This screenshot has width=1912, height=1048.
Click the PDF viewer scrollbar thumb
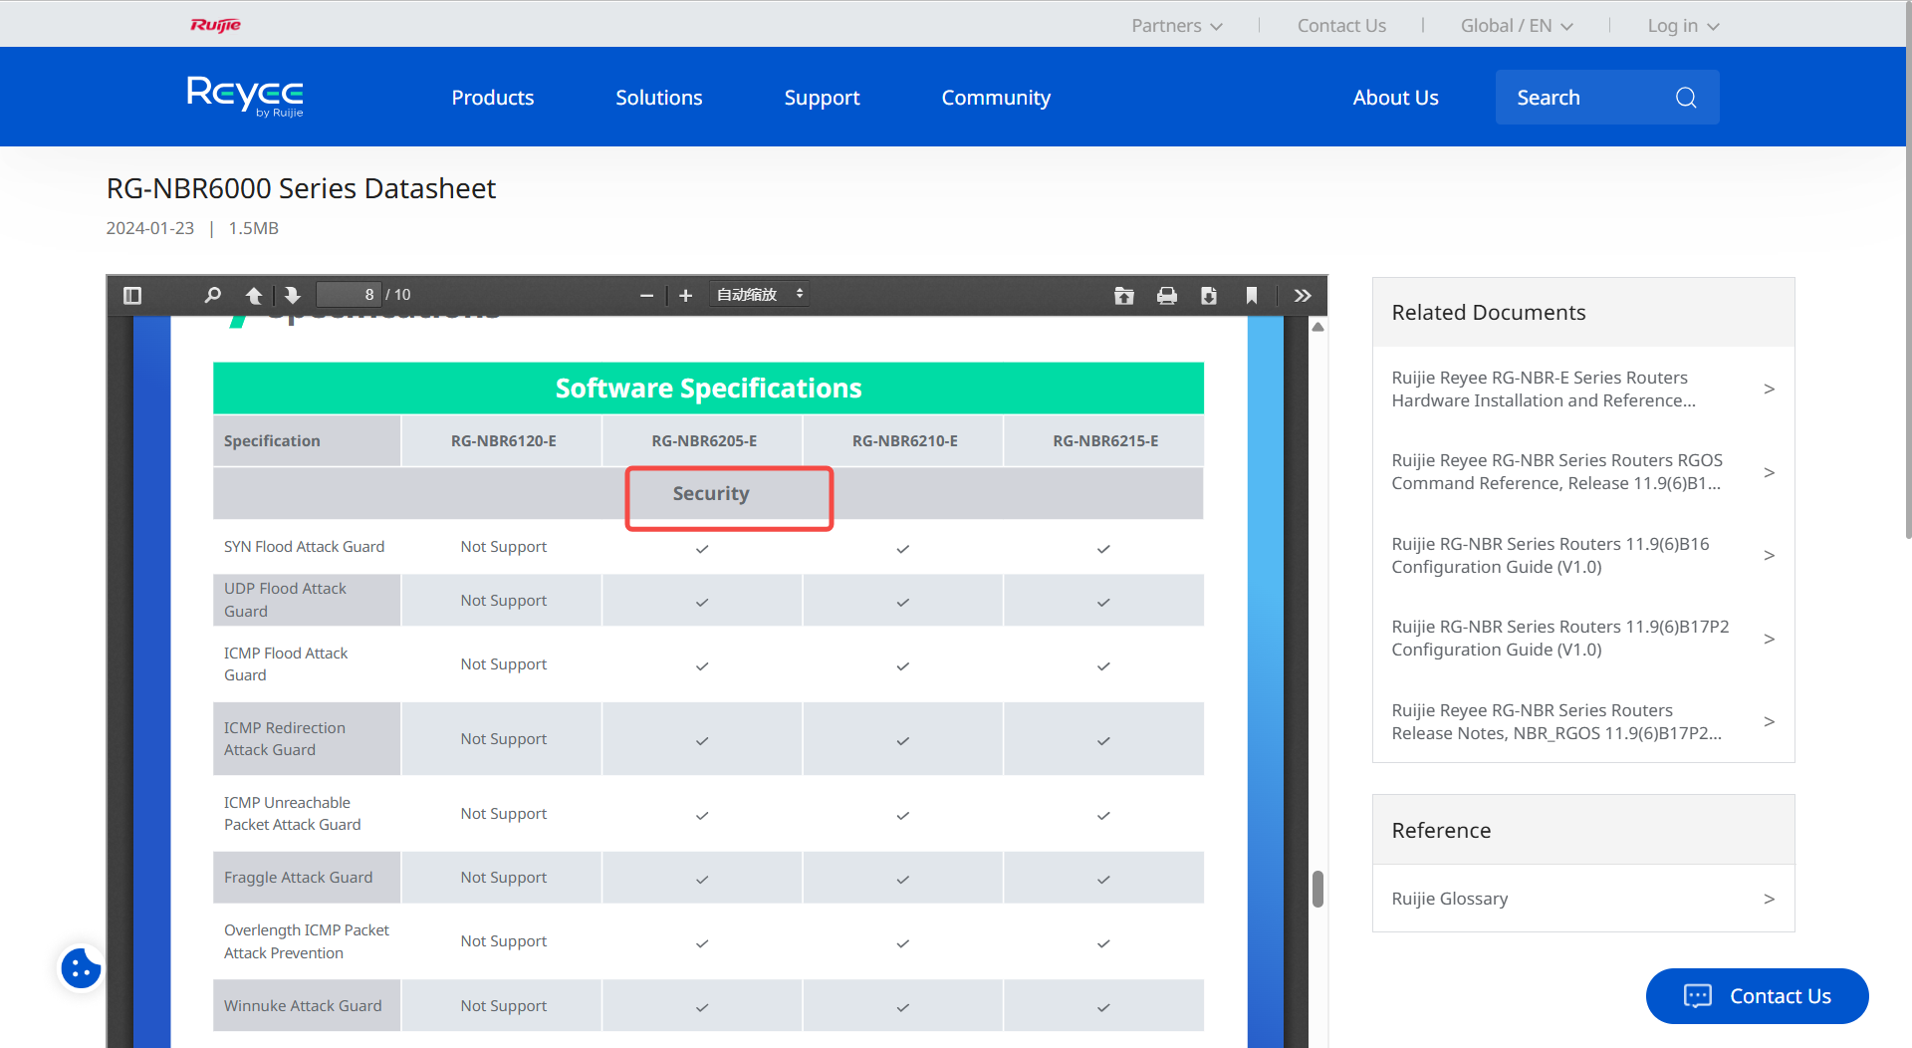coord(1317,889)
